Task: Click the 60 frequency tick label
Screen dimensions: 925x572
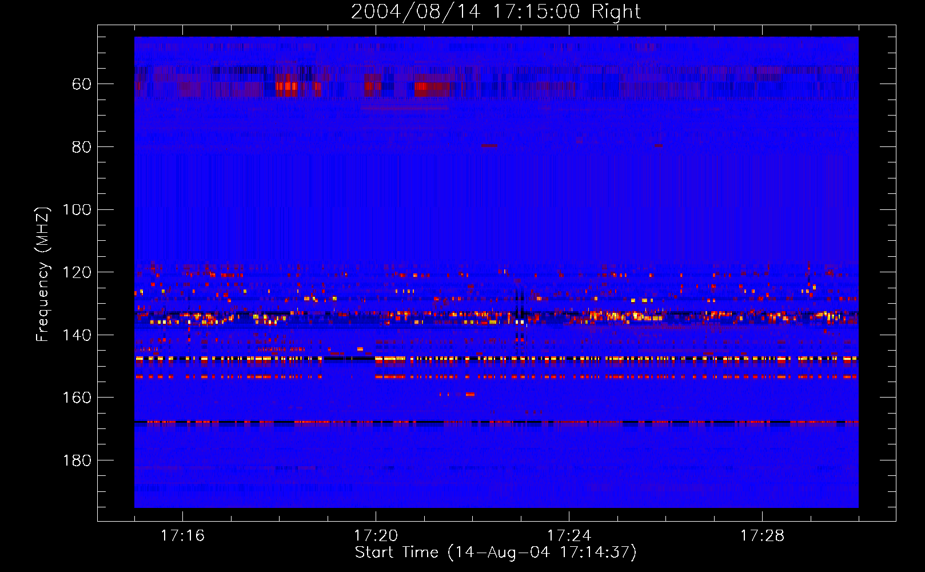Action: click(x=82, y=85)
